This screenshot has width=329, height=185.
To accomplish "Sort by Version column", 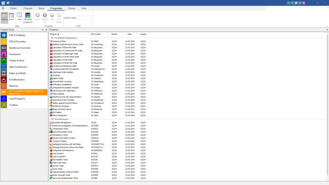I will coord(114,34).
